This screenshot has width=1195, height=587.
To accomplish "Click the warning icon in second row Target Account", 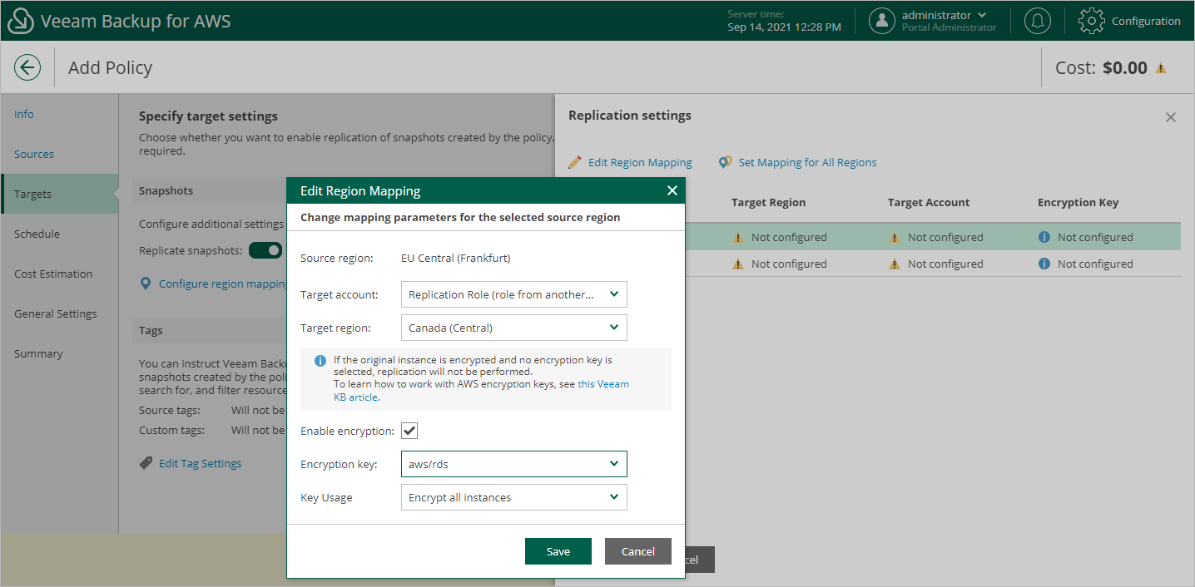I will pyautogui.click(x=894, y=264).
